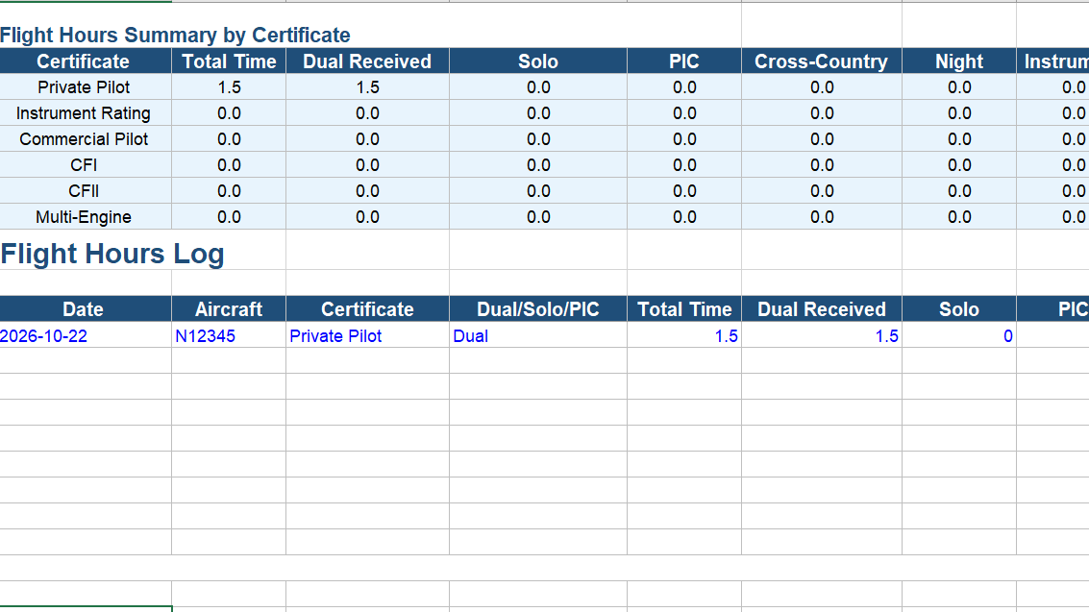This screenshot has width=1089, height=612.
Task: Select the 'Flight Hours Summary by Certificate' title
Action: 175,35
